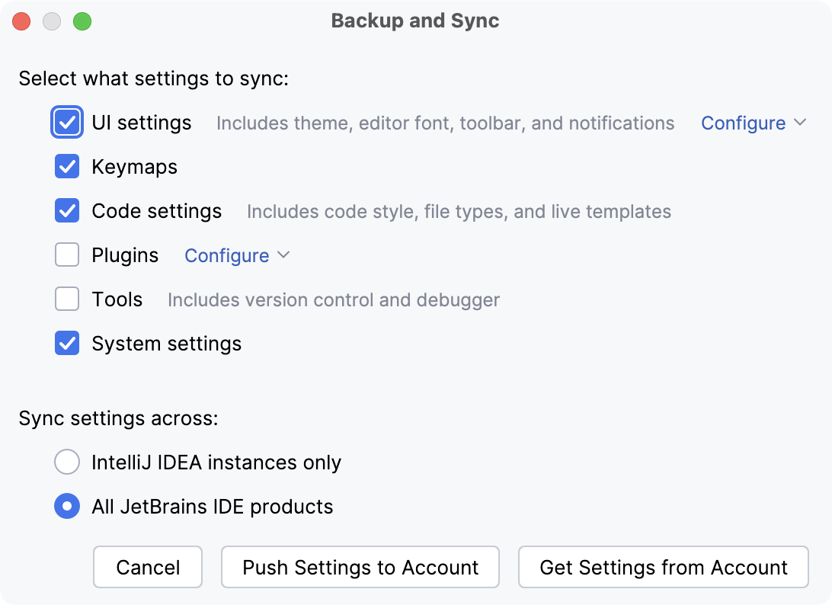Viewport: 832px width, 605px height.
Task: Get Settings from Account
Action: [x=663, y=567]
